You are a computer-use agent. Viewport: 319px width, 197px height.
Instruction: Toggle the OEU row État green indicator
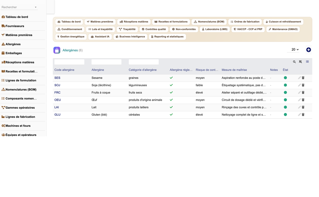tap(285, 100)
